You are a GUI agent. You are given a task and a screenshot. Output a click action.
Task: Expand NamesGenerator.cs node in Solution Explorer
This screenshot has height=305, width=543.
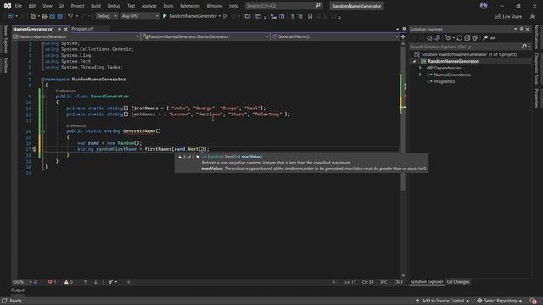point(421,75)
